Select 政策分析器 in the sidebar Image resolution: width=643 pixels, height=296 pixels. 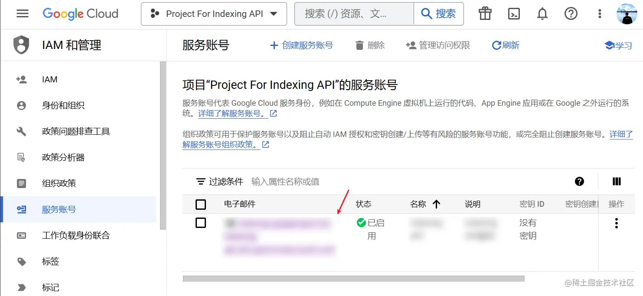(78, 157)
